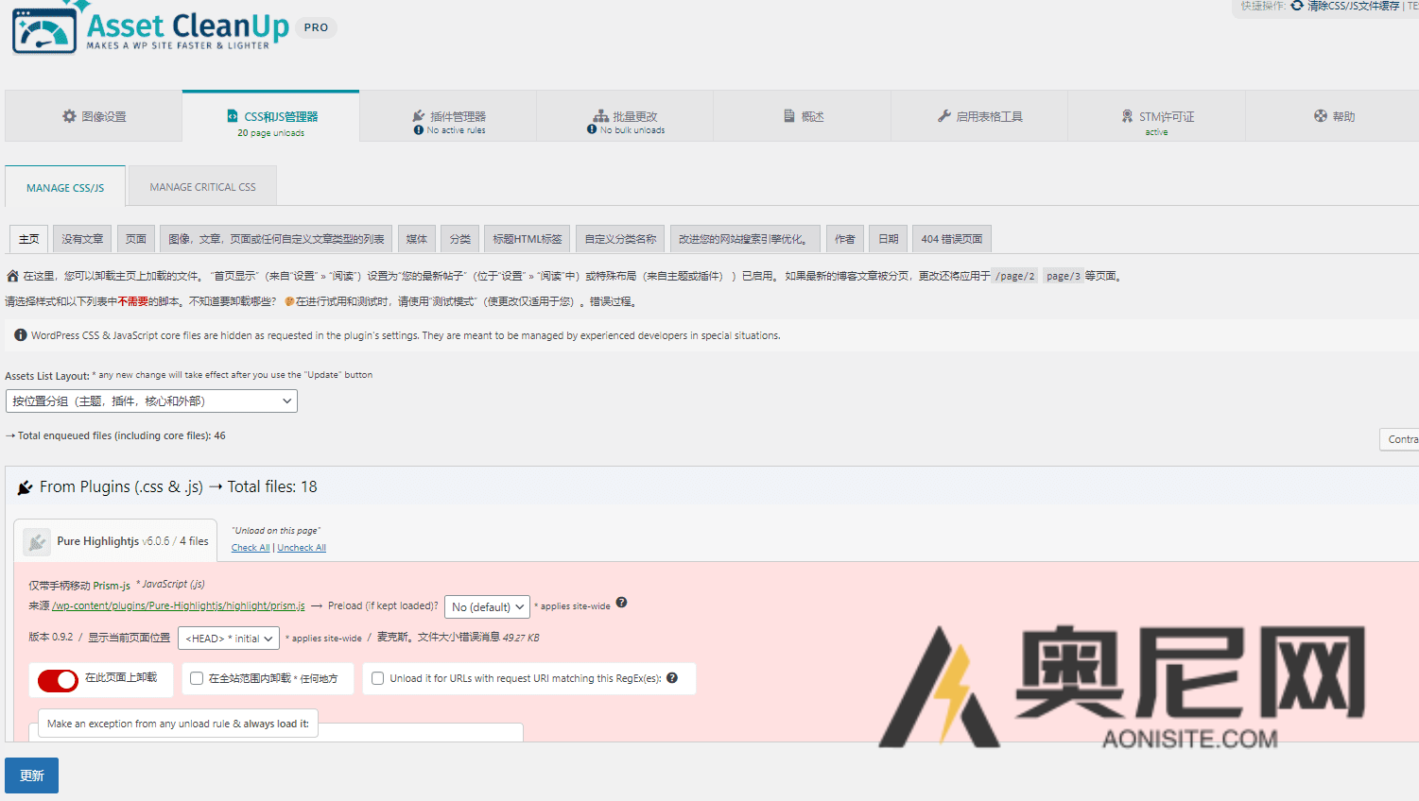Click the Uncheck All link
This screenshot has height=801, width=1419.
[302, 548]
